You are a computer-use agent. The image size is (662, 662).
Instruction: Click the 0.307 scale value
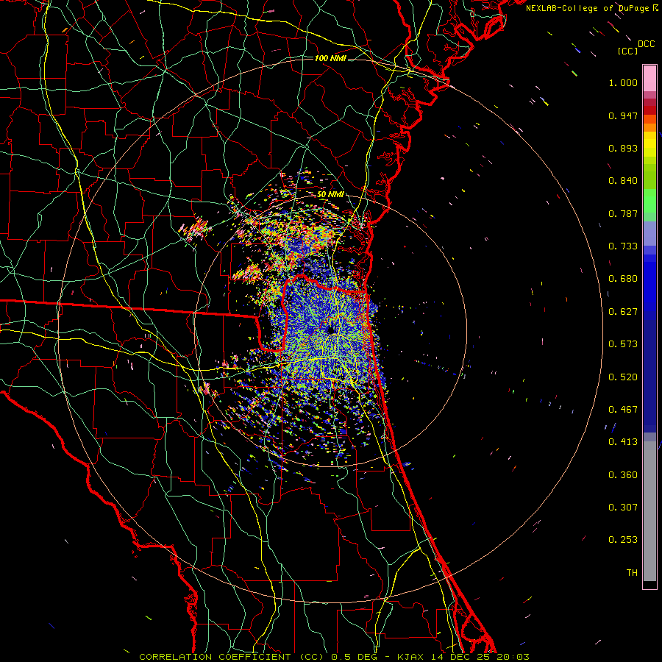[x=623, y=508]
